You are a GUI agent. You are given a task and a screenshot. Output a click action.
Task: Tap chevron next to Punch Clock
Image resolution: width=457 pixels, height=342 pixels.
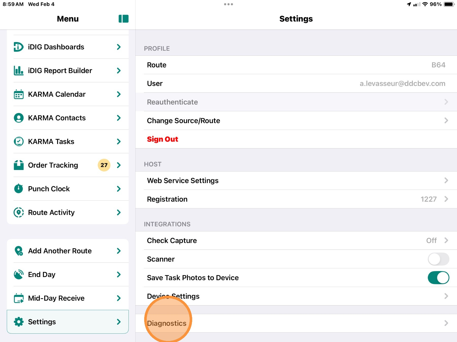point(119,189)
